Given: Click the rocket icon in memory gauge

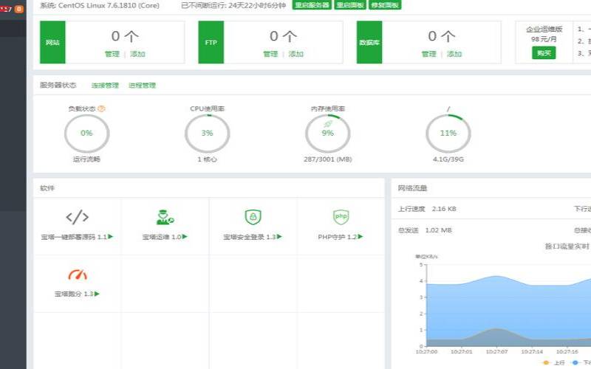Looking at the screenshot, I should point(328,124).
